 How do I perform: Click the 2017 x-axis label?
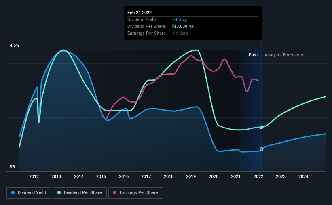146,176
